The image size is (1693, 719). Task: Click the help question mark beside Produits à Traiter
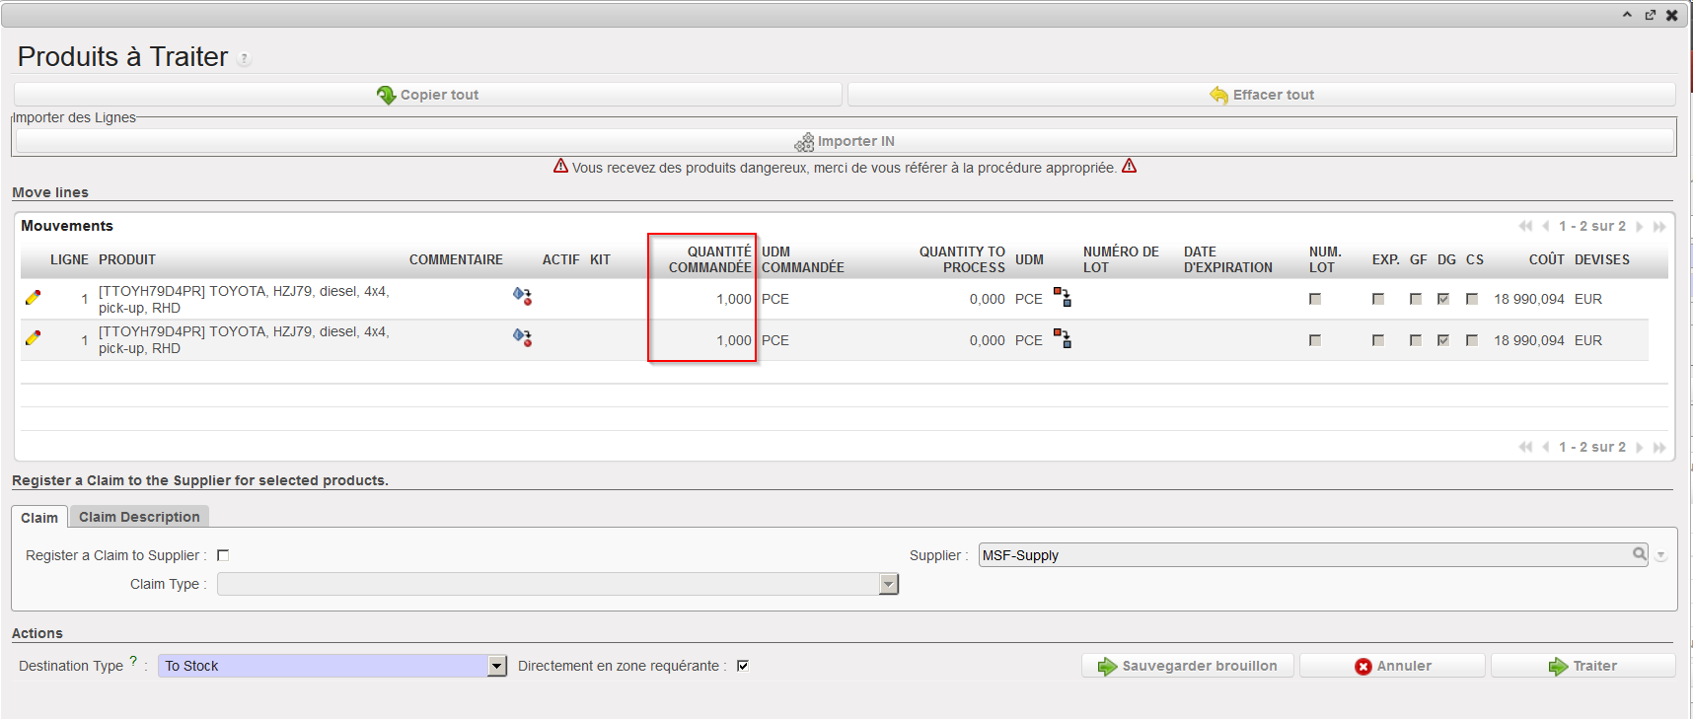pyautogui.click(x=245, y=59)
